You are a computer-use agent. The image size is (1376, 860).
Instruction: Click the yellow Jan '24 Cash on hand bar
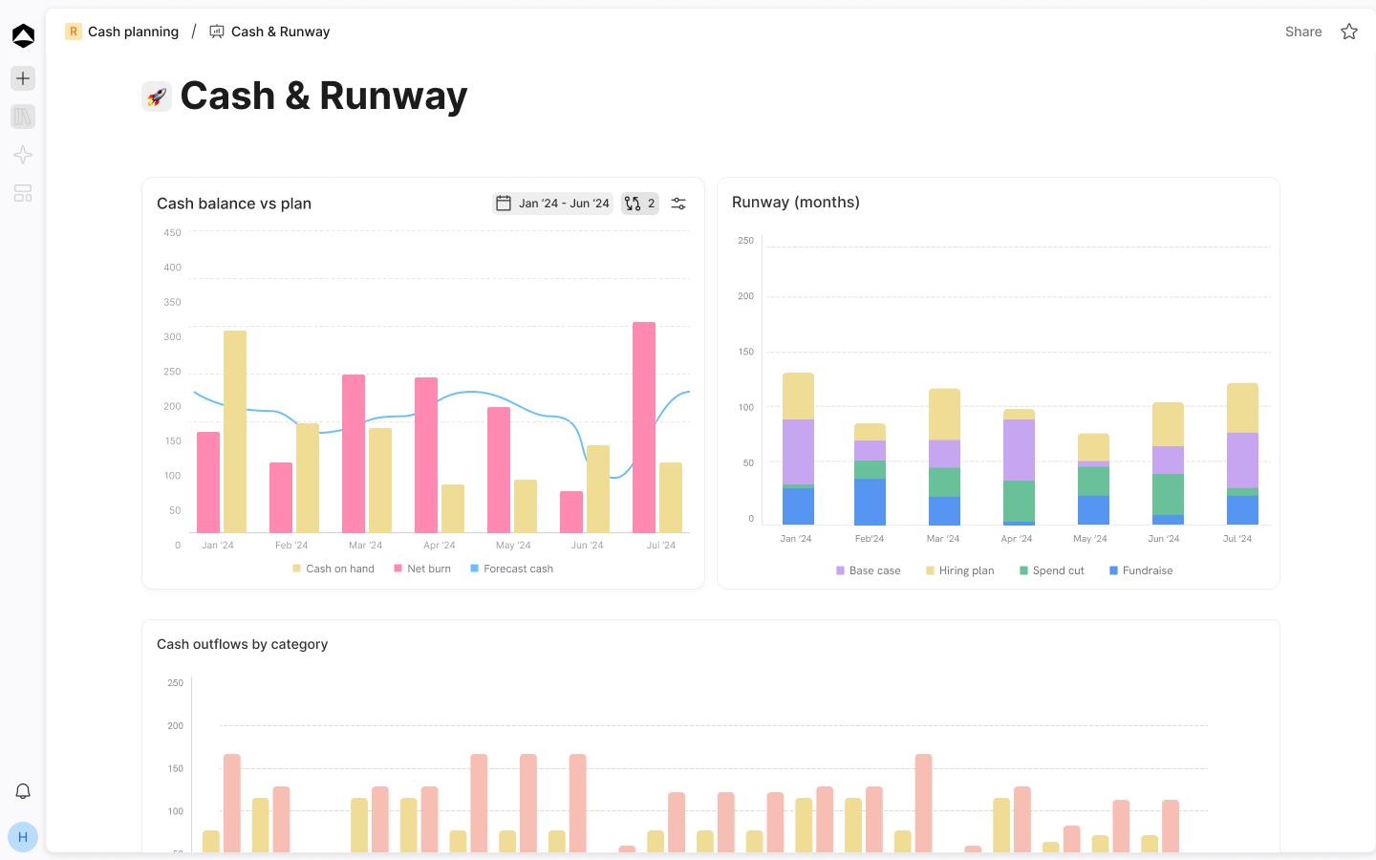tap(235, 432)
